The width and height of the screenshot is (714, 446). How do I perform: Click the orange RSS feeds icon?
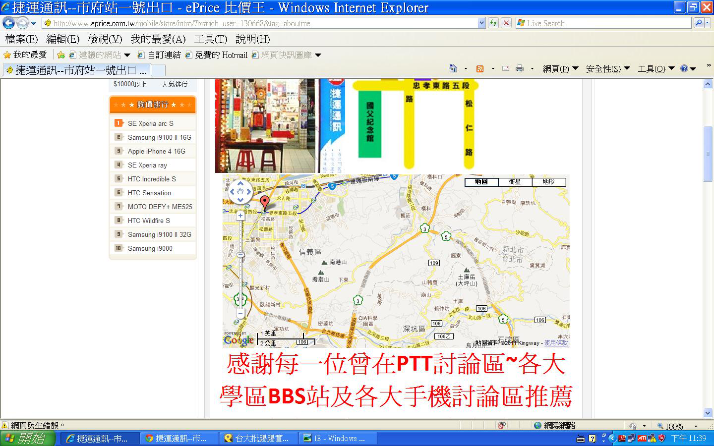(x=479, y=68)
